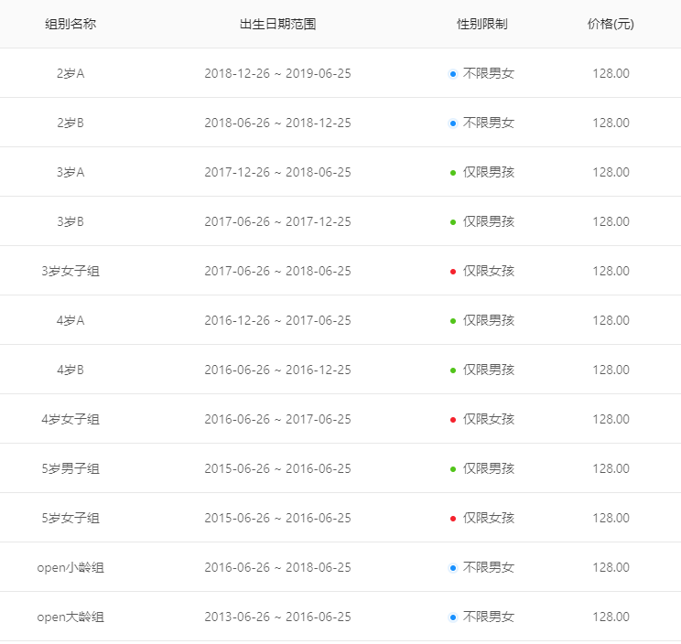The width and height of the screenshot is (681, 644).
Task: Select the 2岁B group name cell
Action: pos(70,123)
